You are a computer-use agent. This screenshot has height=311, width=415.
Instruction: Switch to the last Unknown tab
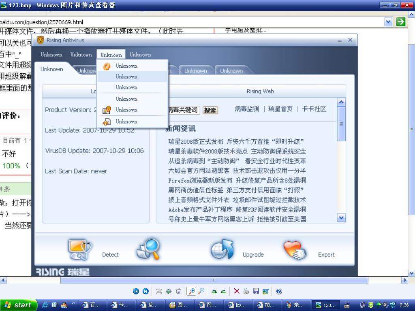pos(231,70)
